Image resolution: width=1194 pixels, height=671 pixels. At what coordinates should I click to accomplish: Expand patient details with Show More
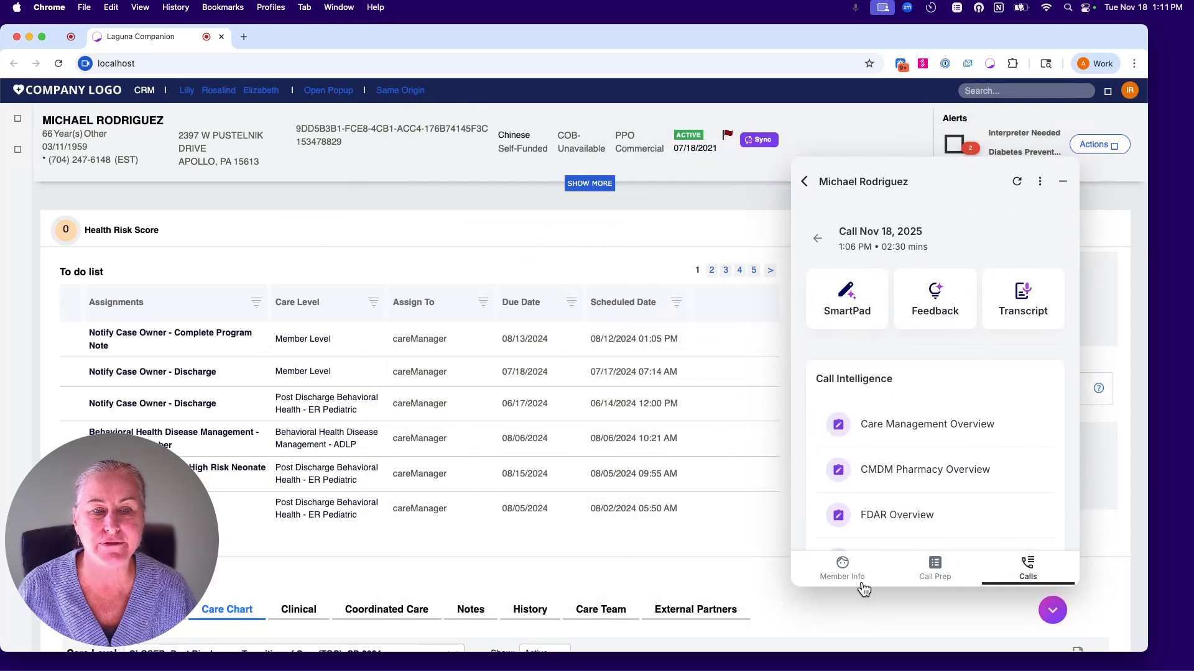[590, 183]
